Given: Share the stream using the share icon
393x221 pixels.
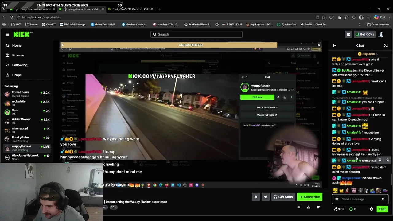Looking at the screenshot, I should pos(298,207).
